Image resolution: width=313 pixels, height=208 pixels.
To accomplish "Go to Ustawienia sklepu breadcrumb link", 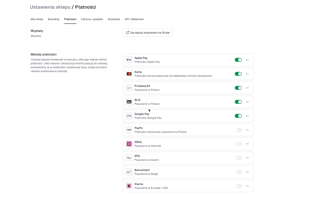I will pyautogui.click(x=50, y=7).
